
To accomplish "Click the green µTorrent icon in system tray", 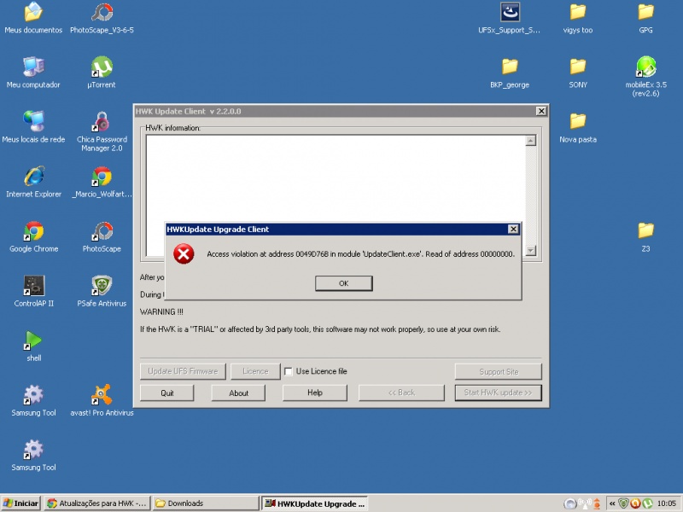I will [648, 503].
